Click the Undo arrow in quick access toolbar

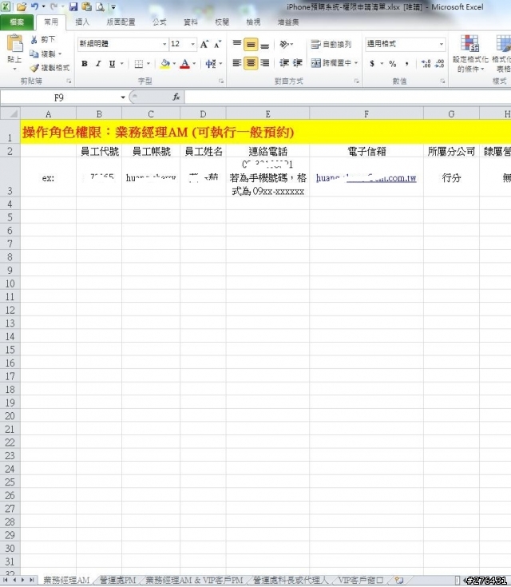[34, 6]
